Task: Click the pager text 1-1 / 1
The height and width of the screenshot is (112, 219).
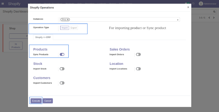Action: coord(202,18)
